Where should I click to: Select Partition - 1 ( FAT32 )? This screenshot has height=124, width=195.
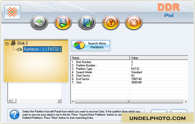[x=42, y=49]
